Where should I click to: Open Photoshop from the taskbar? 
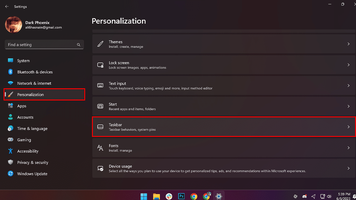[x=181, y=196]
